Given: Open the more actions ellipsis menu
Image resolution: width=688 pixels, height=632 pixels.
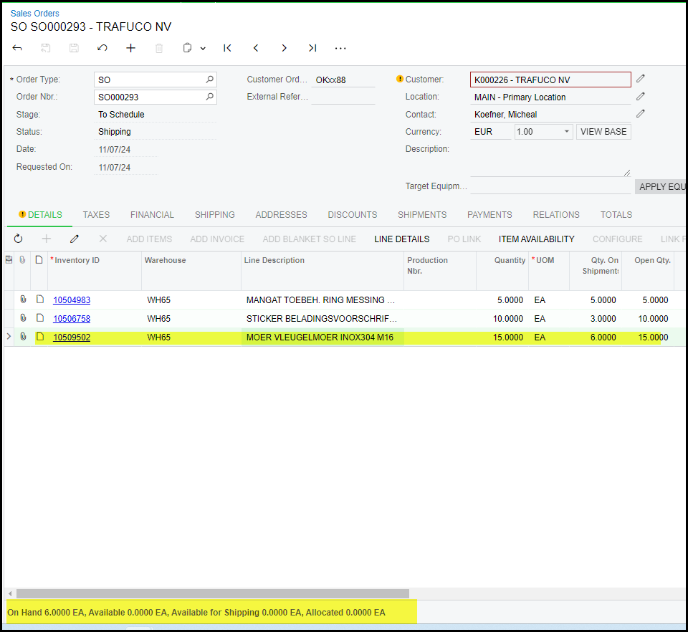Looking at the screenshot, I should [x=340, y=48].
